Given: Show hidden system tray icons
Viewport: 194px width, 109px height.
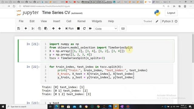Looking at the screenshot, I should pos(162,107).
